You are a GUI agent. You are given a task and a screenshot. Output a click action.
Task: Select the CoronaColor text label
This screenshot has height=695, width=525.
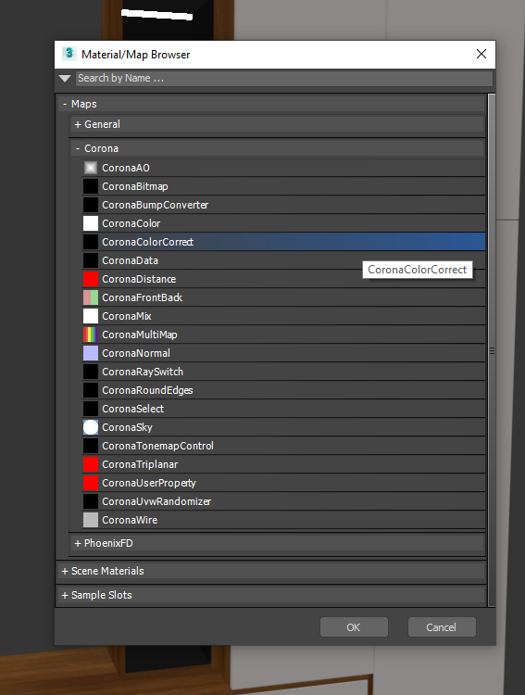coord(131,223)
